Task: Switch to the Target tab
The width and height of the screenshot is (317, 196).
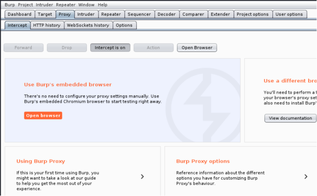Action: click(x=45, y=14)
